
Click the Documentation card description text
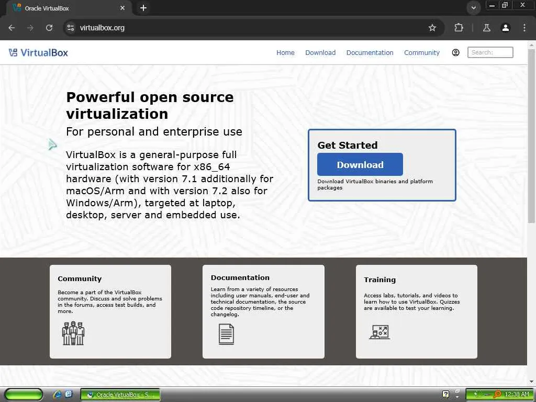(260, 301)
